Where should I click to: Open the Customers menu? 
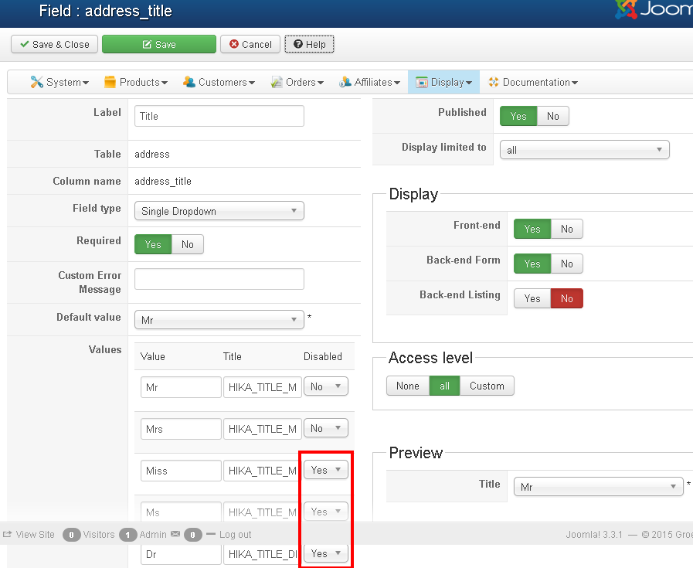[219, 82]
